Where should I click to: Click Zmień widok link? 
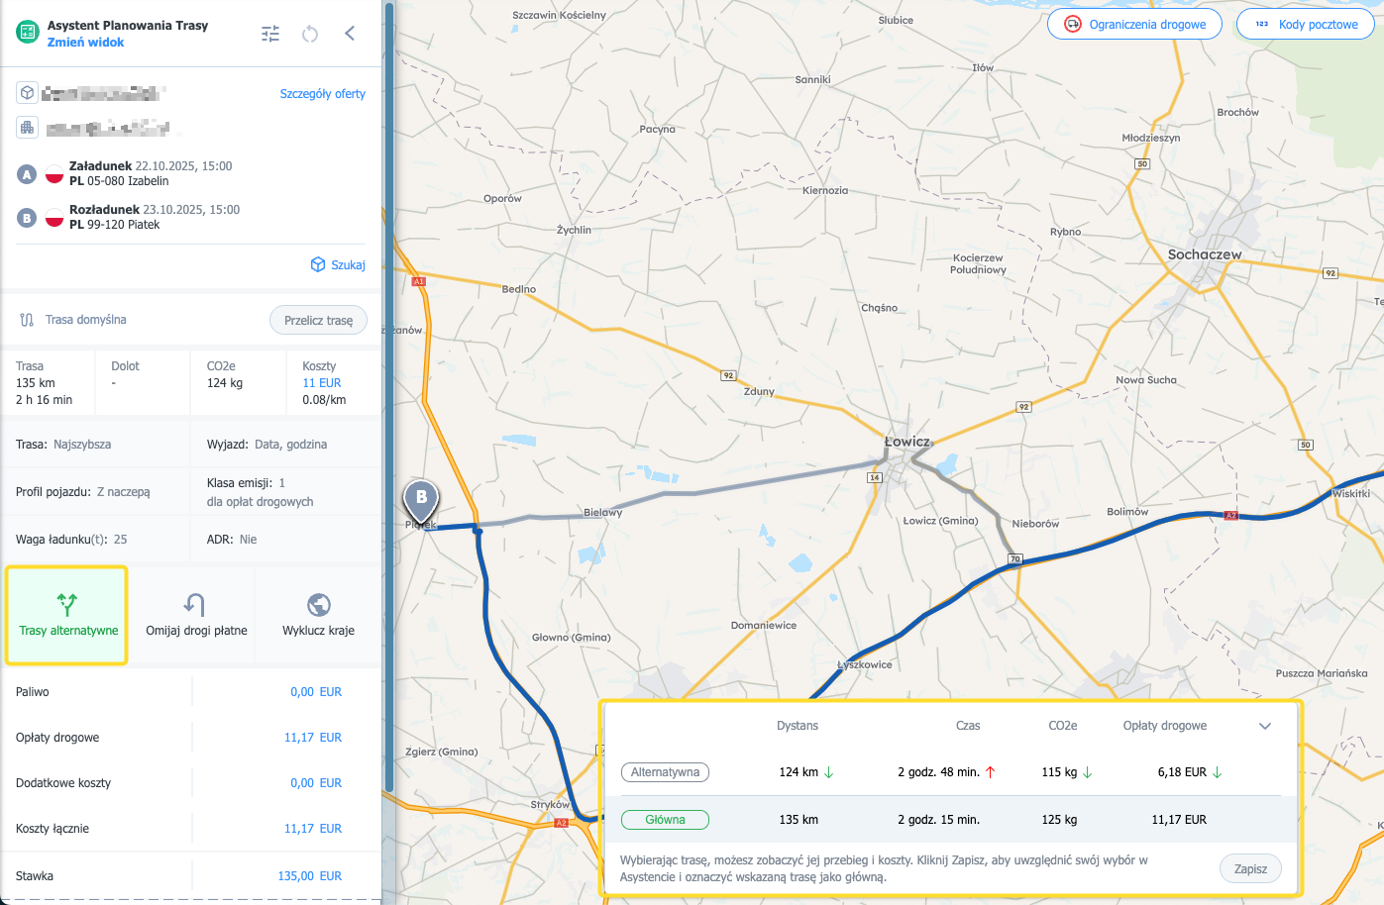85,43
